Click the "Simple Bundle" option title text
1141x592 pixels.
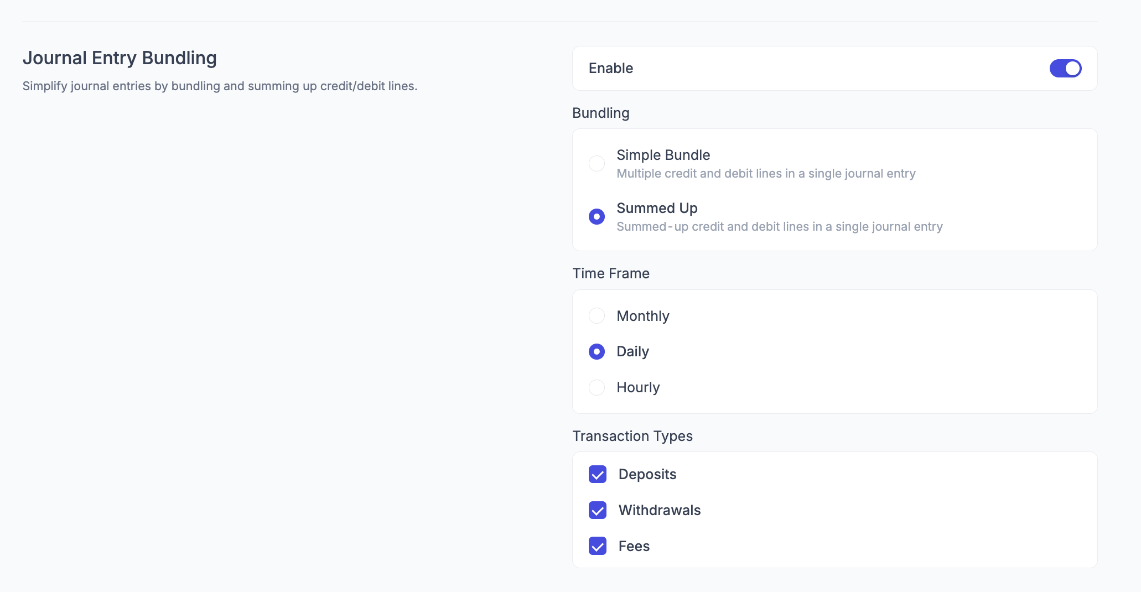coord(663,155)
